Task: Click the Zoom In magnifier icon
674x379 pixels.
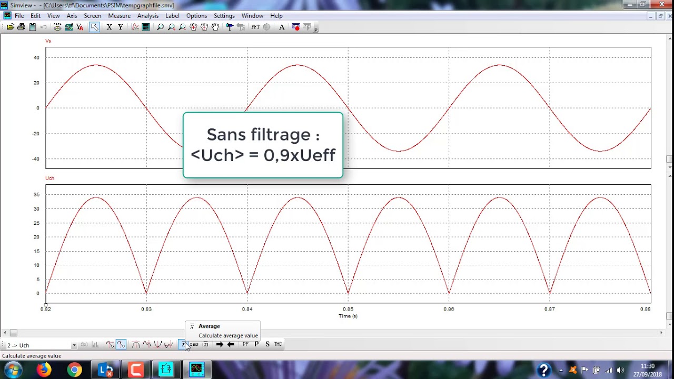Action: click(x=172, y=27)
